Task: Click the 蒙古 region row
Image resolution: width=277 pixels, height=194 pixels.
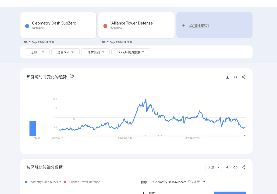Action: point(194,193)
